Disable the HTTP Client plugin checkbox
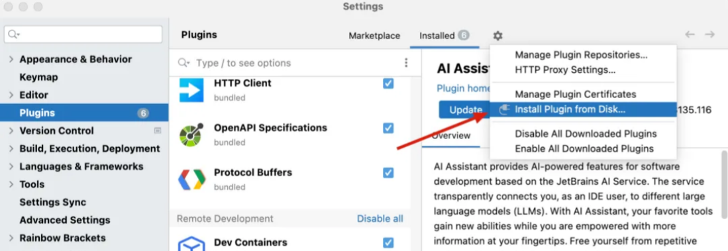728x251 pixels. [388, 83]
